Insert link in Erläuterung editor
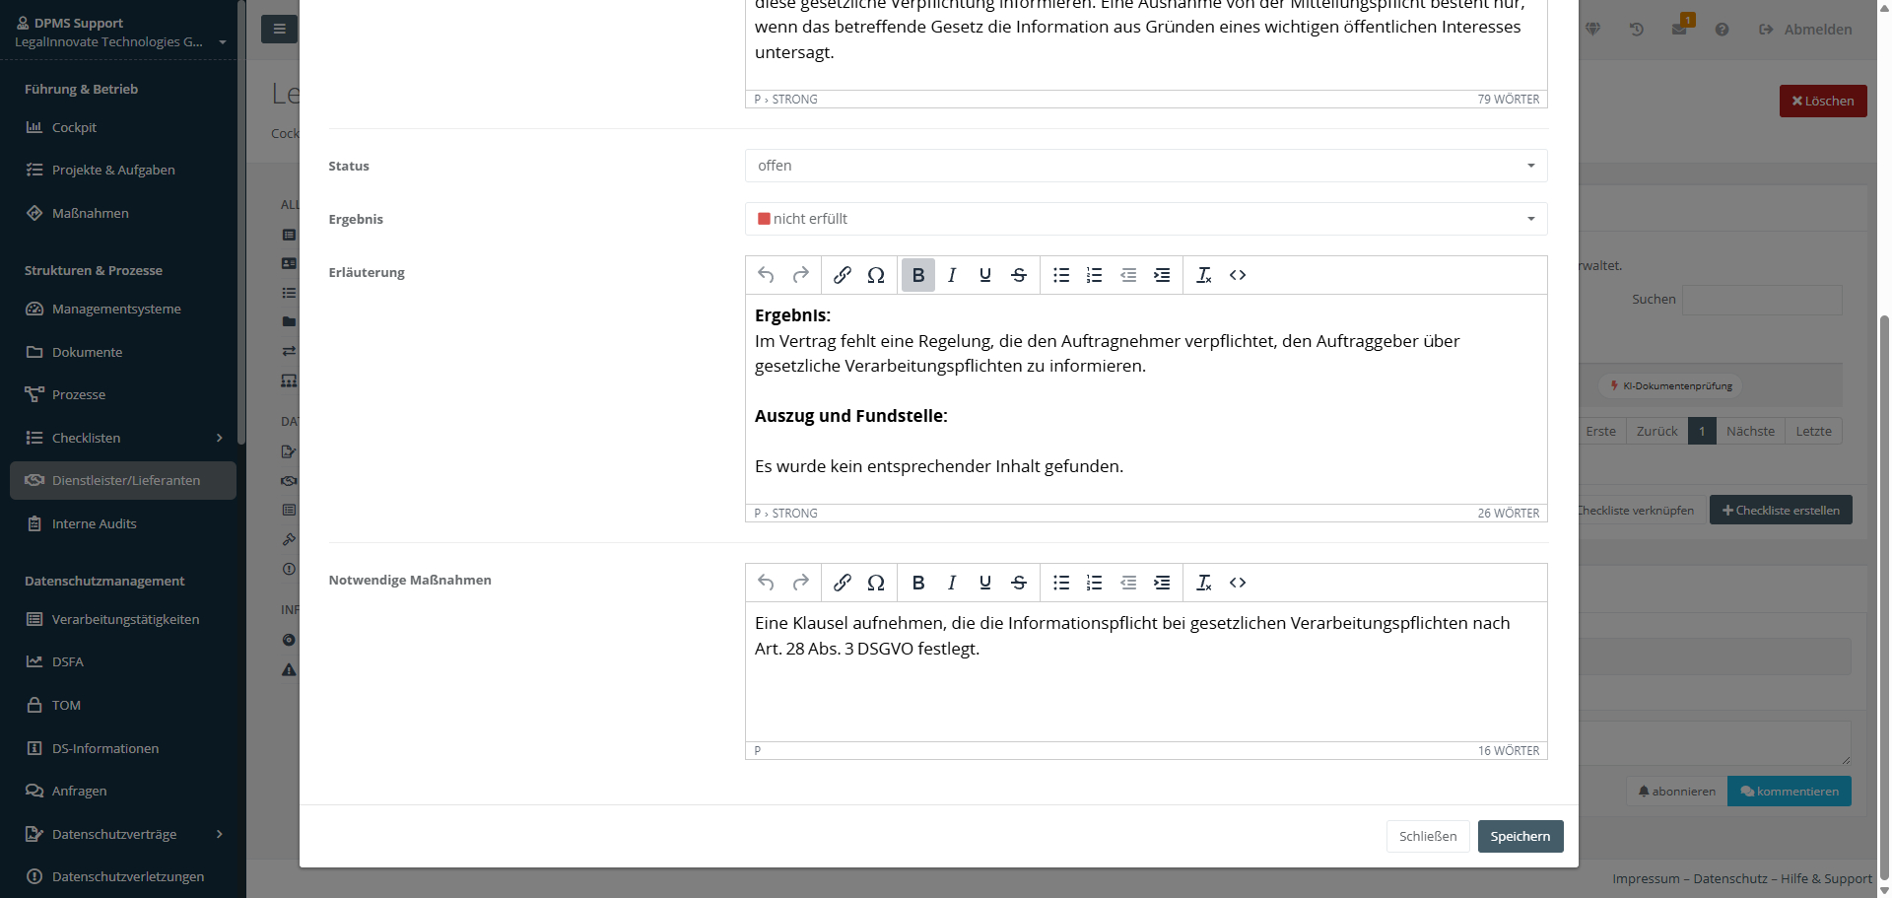Screen dimensions: 1892x898 [x=842, y=275]
